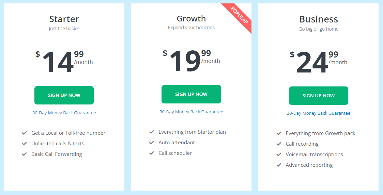Click checkmark beside Voicemail transcriptions

coord(279,155)
